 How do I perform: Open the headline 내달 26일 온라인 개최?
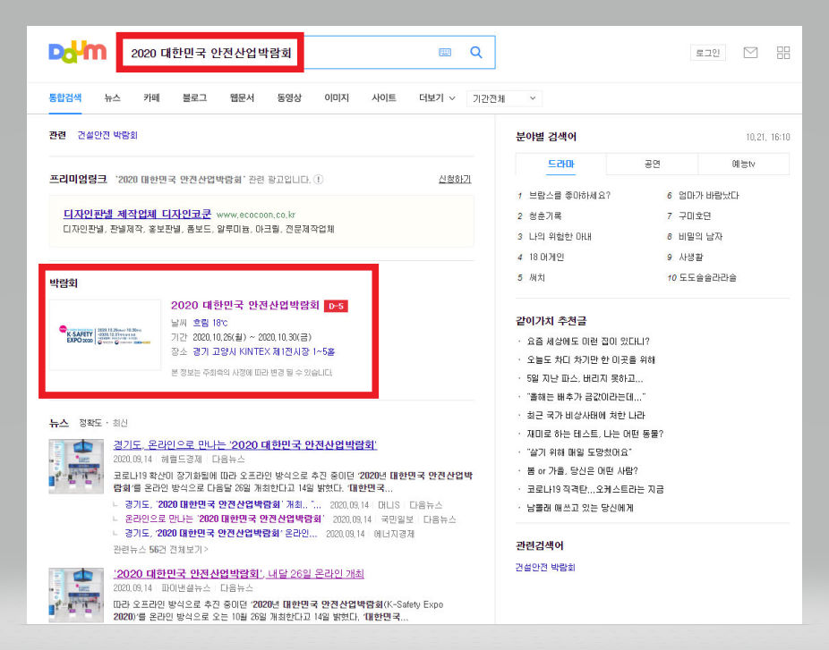point(238,573)
